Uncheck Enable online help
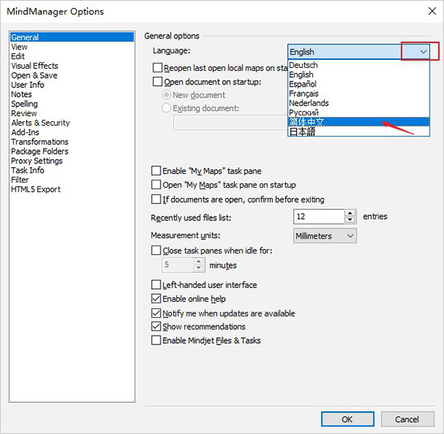444x434 pixels. click(x=156, y=299)
